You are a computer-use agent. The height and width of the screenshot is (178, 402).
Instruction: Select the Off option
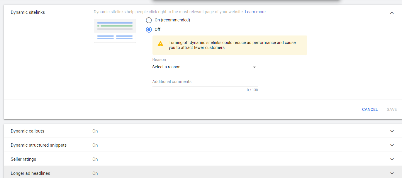pyautogui.click(x=149, y=29)
